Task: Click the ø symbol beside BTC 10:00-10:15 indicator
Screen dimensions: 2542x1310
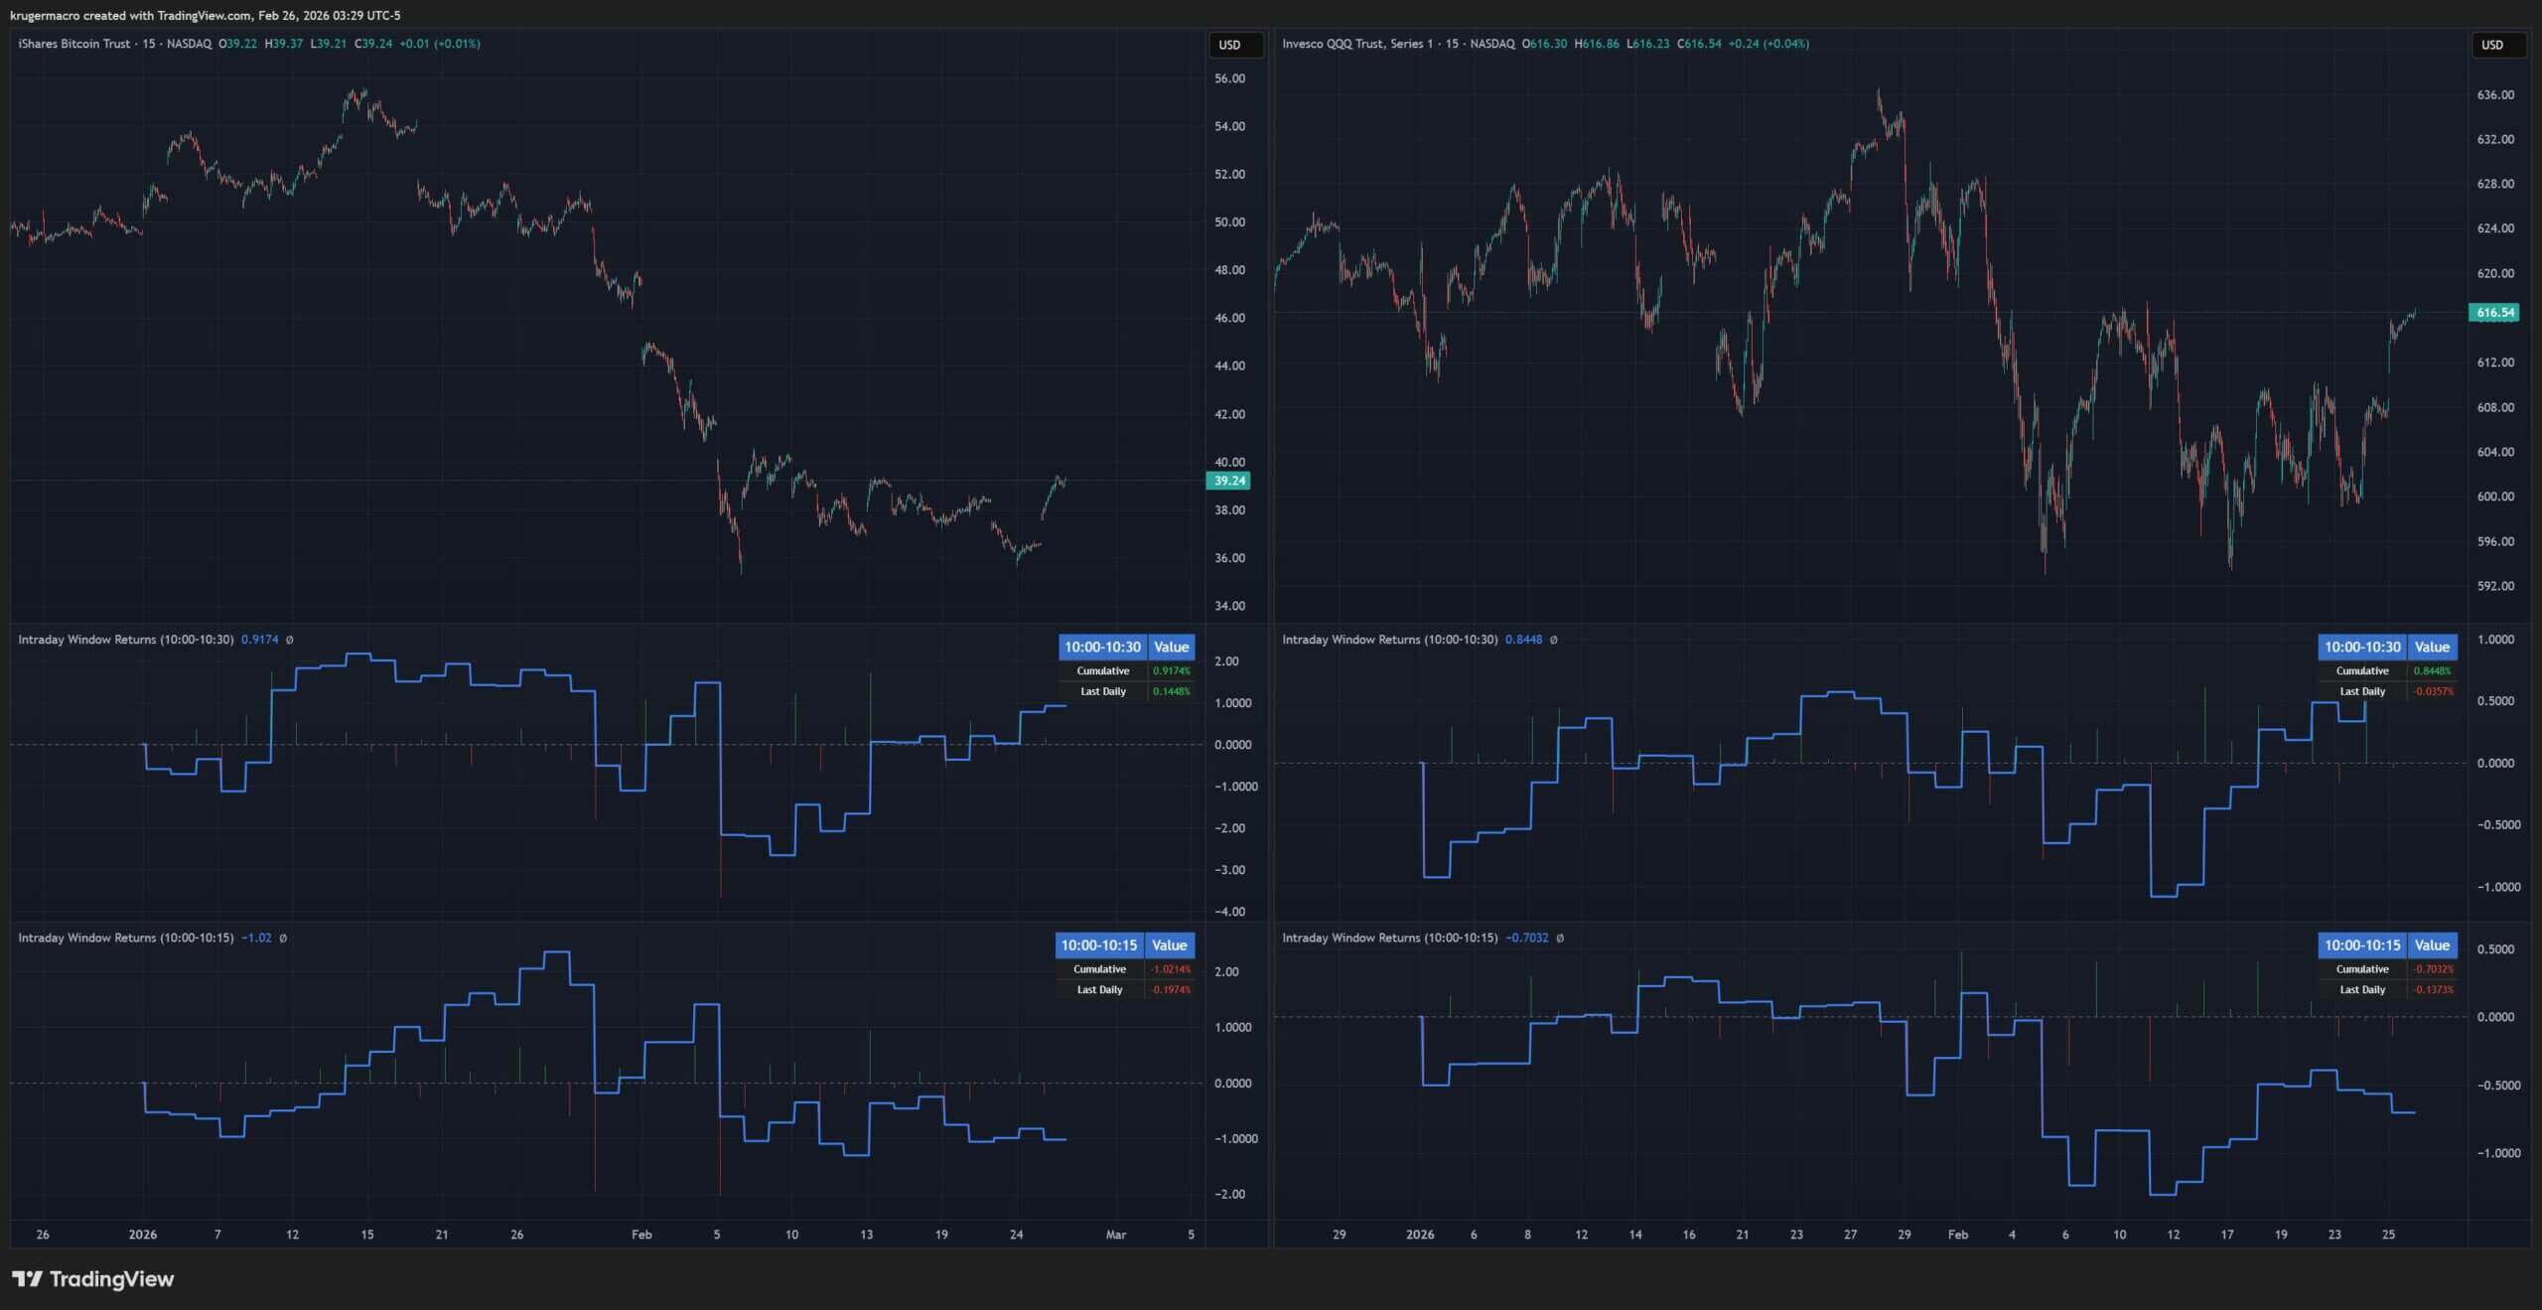Action: (x=283, y=938)
